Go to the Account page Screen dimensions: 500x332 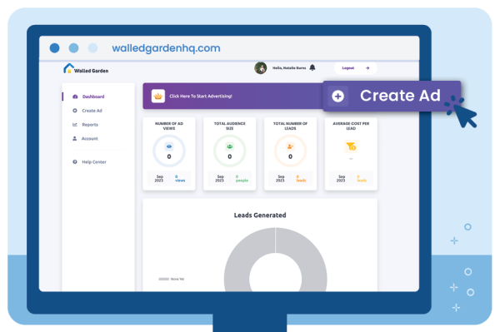pos(90,138)
